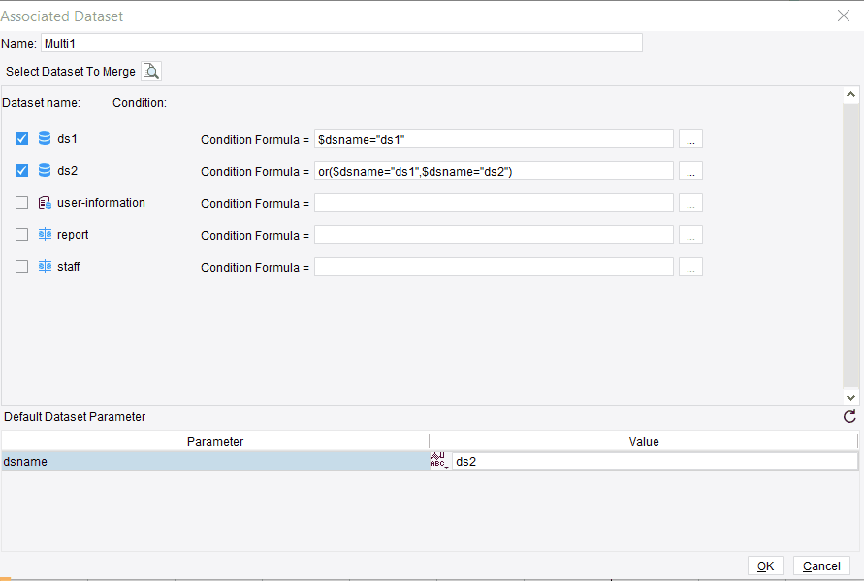Open the formula editor for user-information condition

tap(690, 202)
